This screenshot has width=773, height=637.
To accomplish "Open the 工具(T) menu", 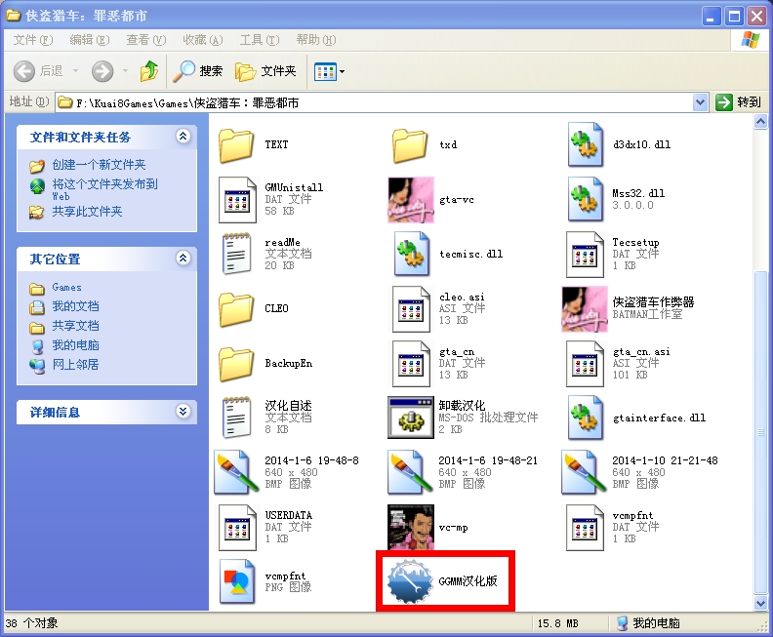I will coord(260,40).
